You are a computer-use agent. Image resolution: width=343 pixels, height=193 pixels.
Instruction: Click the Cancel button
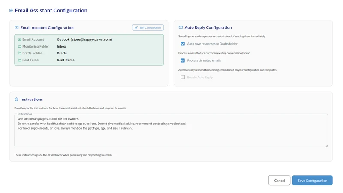pos(280,181)
